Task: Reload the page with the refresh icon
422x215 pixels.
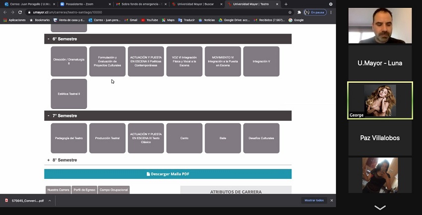Action: pyautogui.click(x=20, y=12)
